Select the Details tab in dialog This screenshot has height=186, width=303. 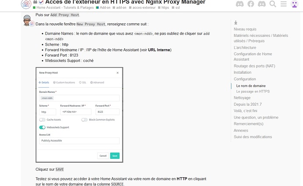44,82
